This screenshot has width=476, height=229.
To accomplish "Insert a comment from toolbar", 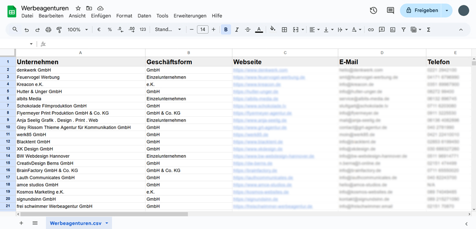I will [382, 30].
